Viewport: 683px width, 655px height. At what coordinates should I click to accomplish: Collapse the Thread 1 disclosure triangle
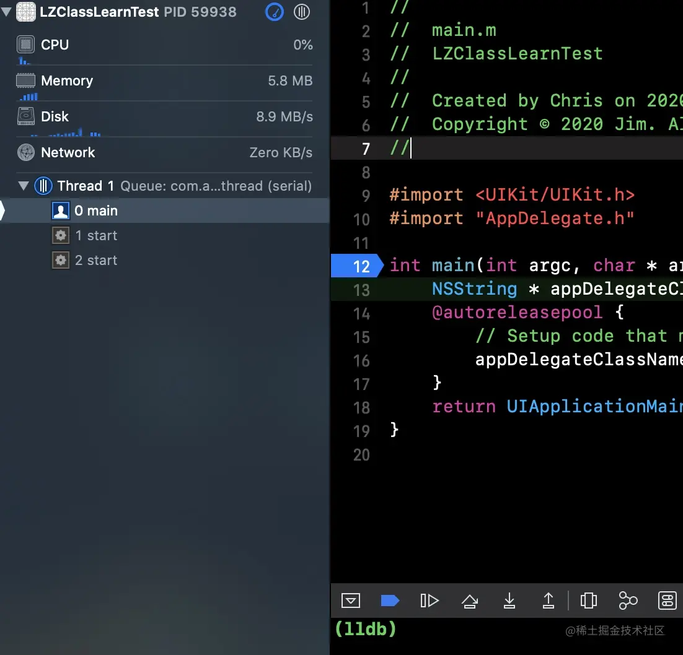24,186
